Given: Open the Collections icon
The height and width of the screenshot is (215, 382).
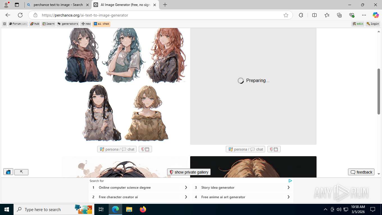Looking at the screenshot, I should tap(339, 15).
